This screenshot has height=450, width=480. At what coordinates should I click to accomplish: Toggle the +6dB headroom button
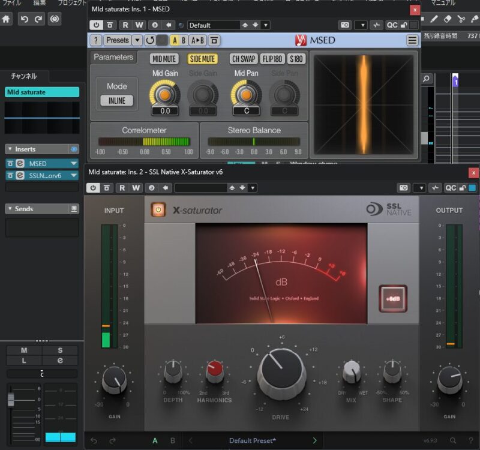[393, 299]
